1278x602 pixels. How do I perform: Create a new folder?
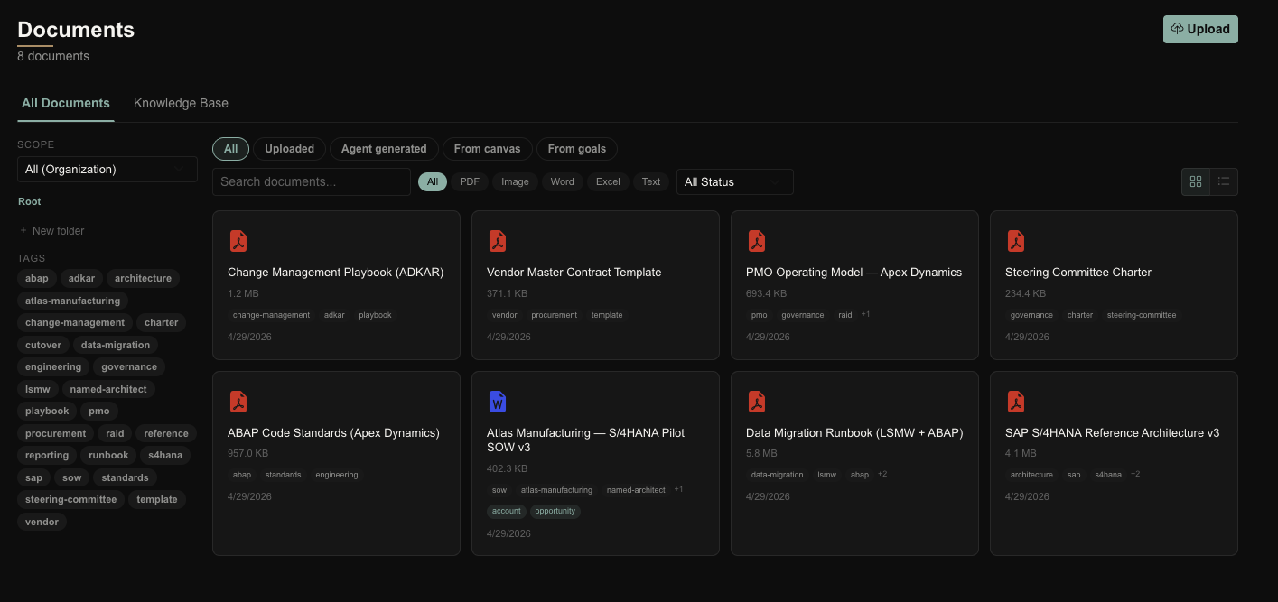click(x=51, y=231)
